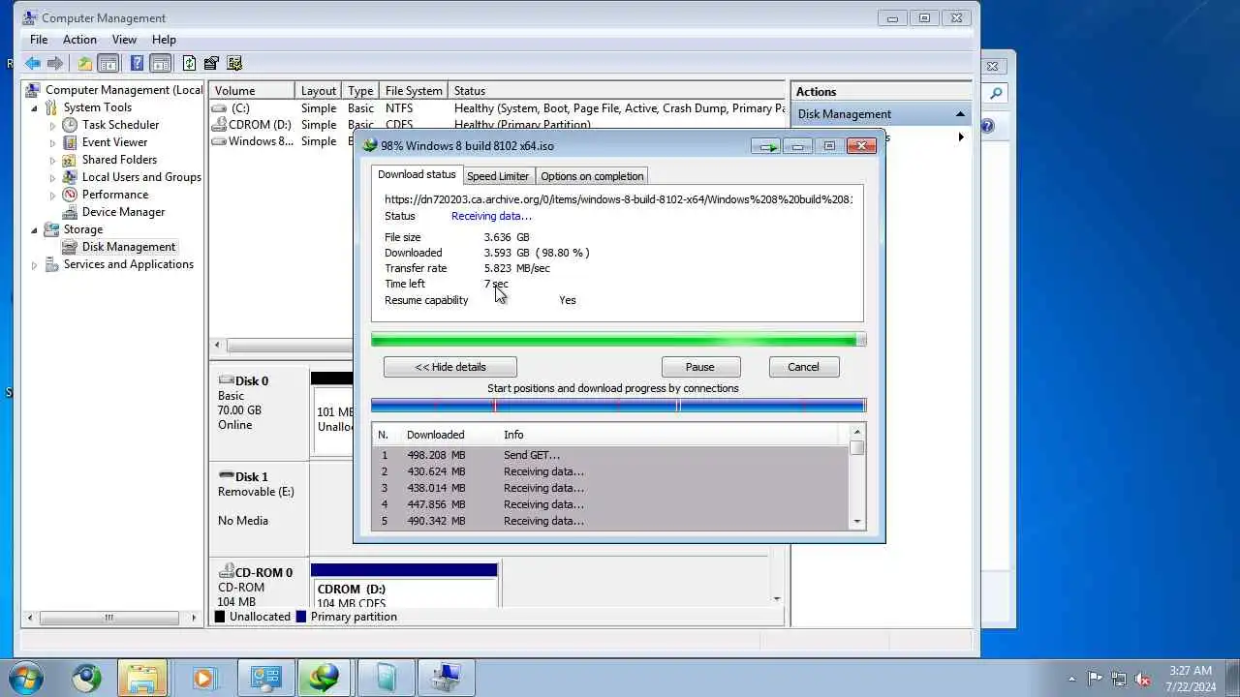Click the Refresh toolbar icon with green arrows
This screenshot has height=697, width=1240.
pos(189,63)
